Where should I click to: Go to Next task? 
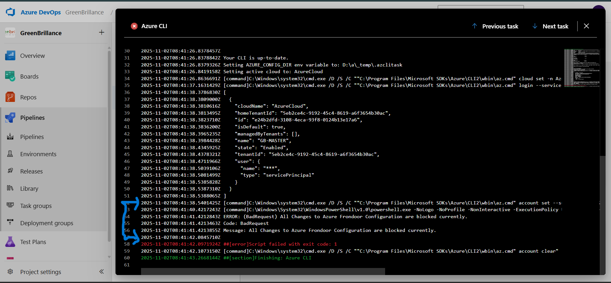pos(550,26)
